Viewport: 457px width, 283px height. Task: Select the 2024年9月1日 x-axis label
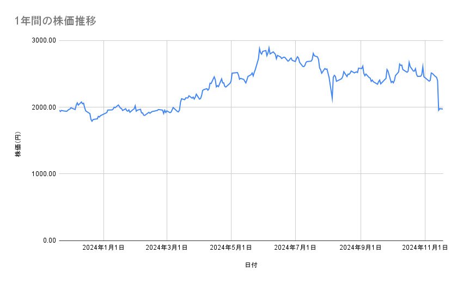[361, 248]
